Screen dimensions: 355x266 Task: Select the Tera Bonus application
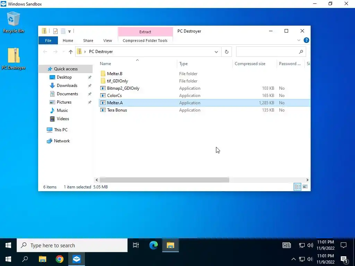pyautogui.click(x=117, y=110)
